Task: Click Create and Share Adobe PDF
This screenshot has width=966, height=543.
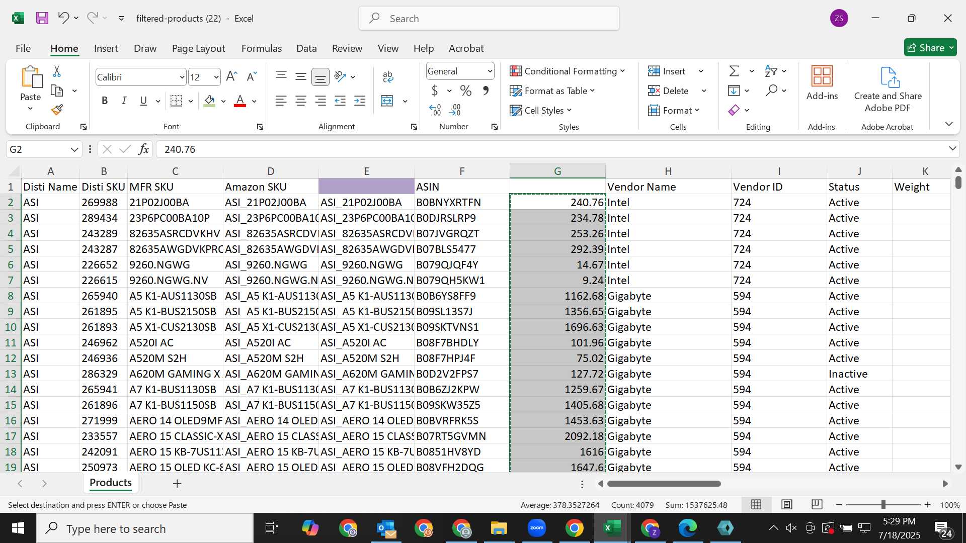Action: [x=888, y=89]
